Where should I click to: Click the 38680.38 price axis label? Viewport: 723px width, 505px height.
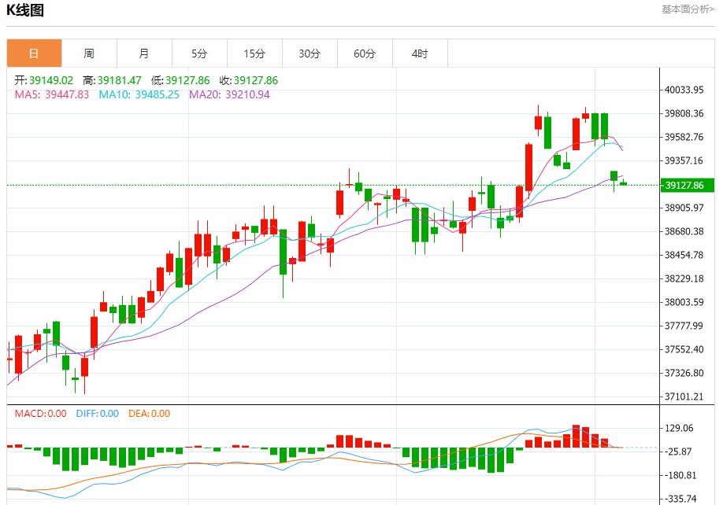pyautogui.click(x=684, y=231)
